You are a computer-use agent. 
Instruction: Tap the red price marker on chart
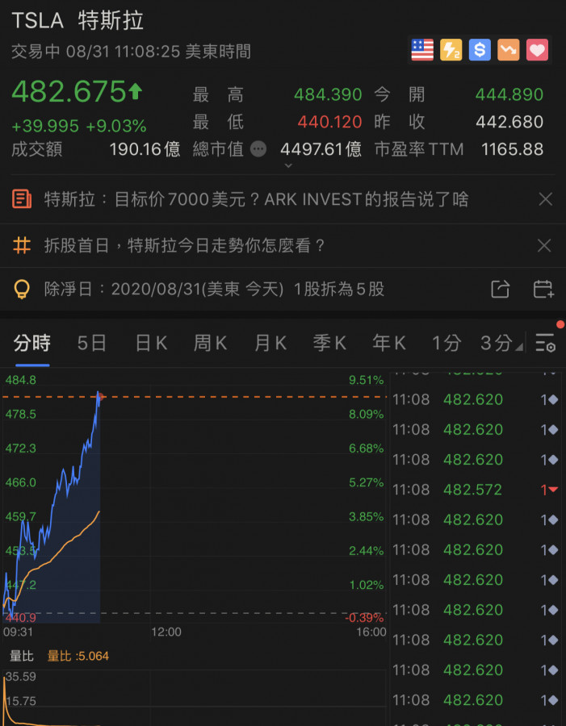pyautogui.click(x=101, y=396)
